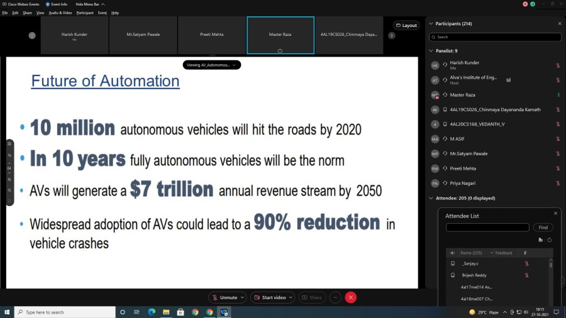The image size is (566, 318).
Task: Select panelist Harish Kunder
Action: coord(495,65)
